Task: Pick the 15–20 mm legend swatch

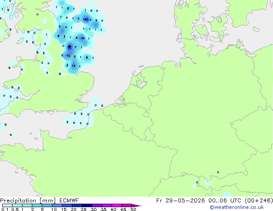Action: coord(67,205)
